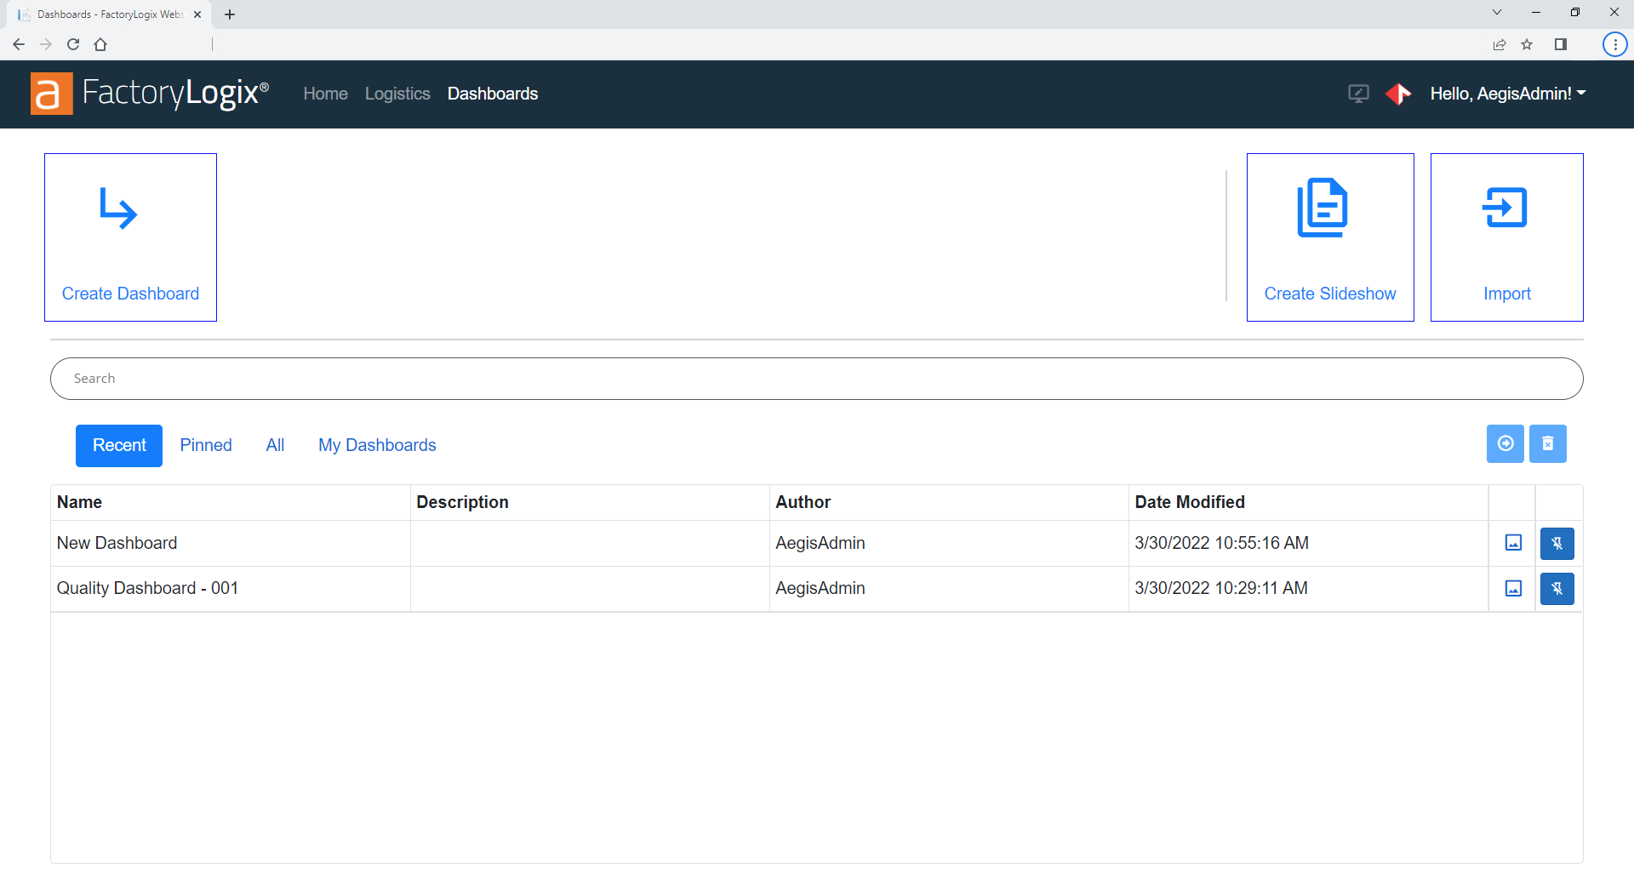Open the kiosk display mode icon
Viewport: 1634px width, 885px height.
pos(1358,94)
